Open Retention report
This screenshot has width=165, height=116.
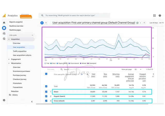pyautogui.click(x=15, y=91)
